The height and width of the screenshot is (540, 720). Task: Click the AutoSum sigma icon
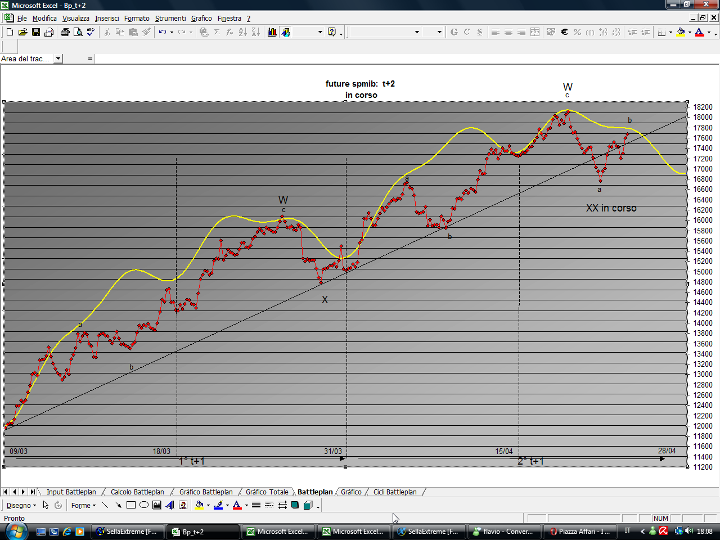pos(217,32)
